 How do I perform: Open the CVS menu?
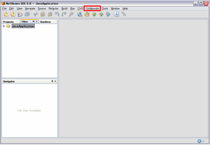pyautogui.click(x=80, y=9)
